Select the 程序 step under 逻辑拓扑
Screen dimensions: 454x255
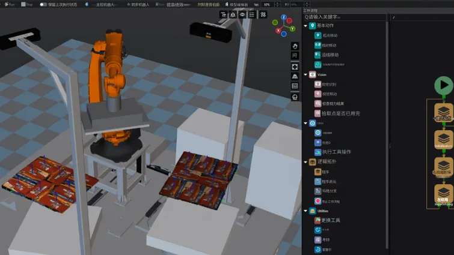(x=322, y=172)
